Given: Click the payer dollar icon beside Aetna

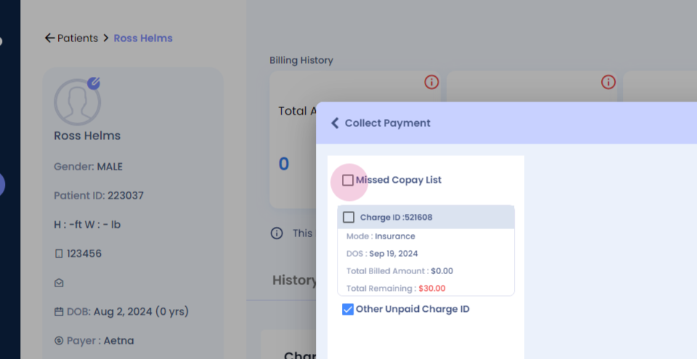Looking at the screenshot, I should [59, 341].
